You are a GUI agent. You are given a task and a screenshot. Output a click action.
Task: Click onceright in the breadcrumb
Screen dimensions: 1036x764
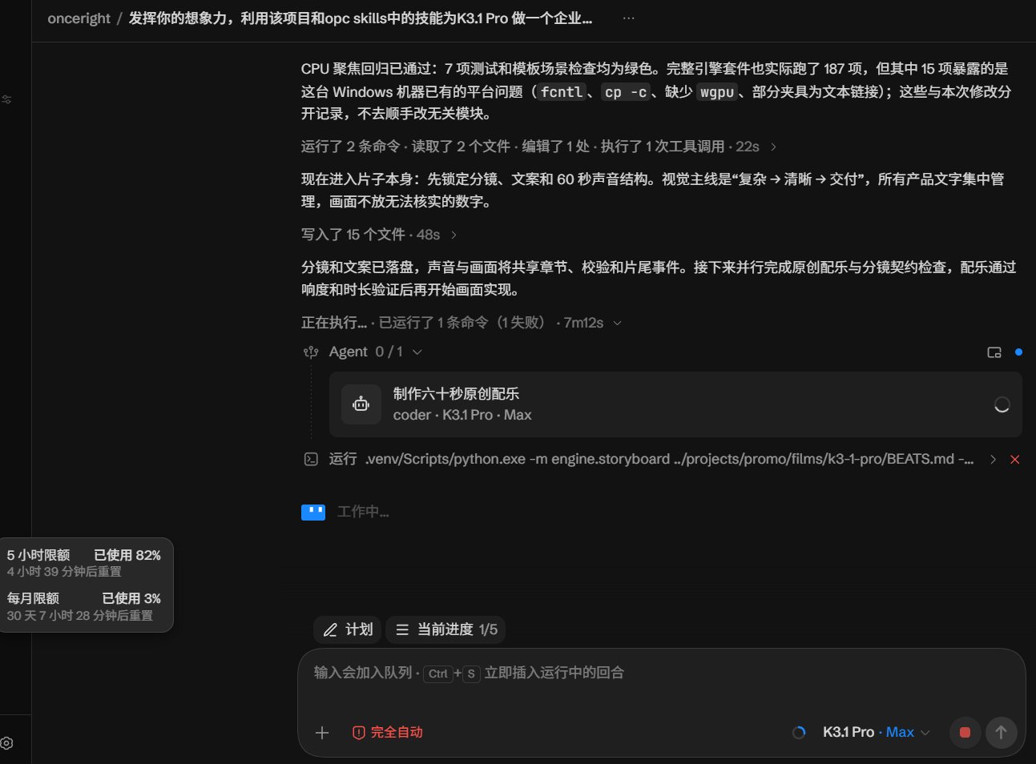coord(79,18)
